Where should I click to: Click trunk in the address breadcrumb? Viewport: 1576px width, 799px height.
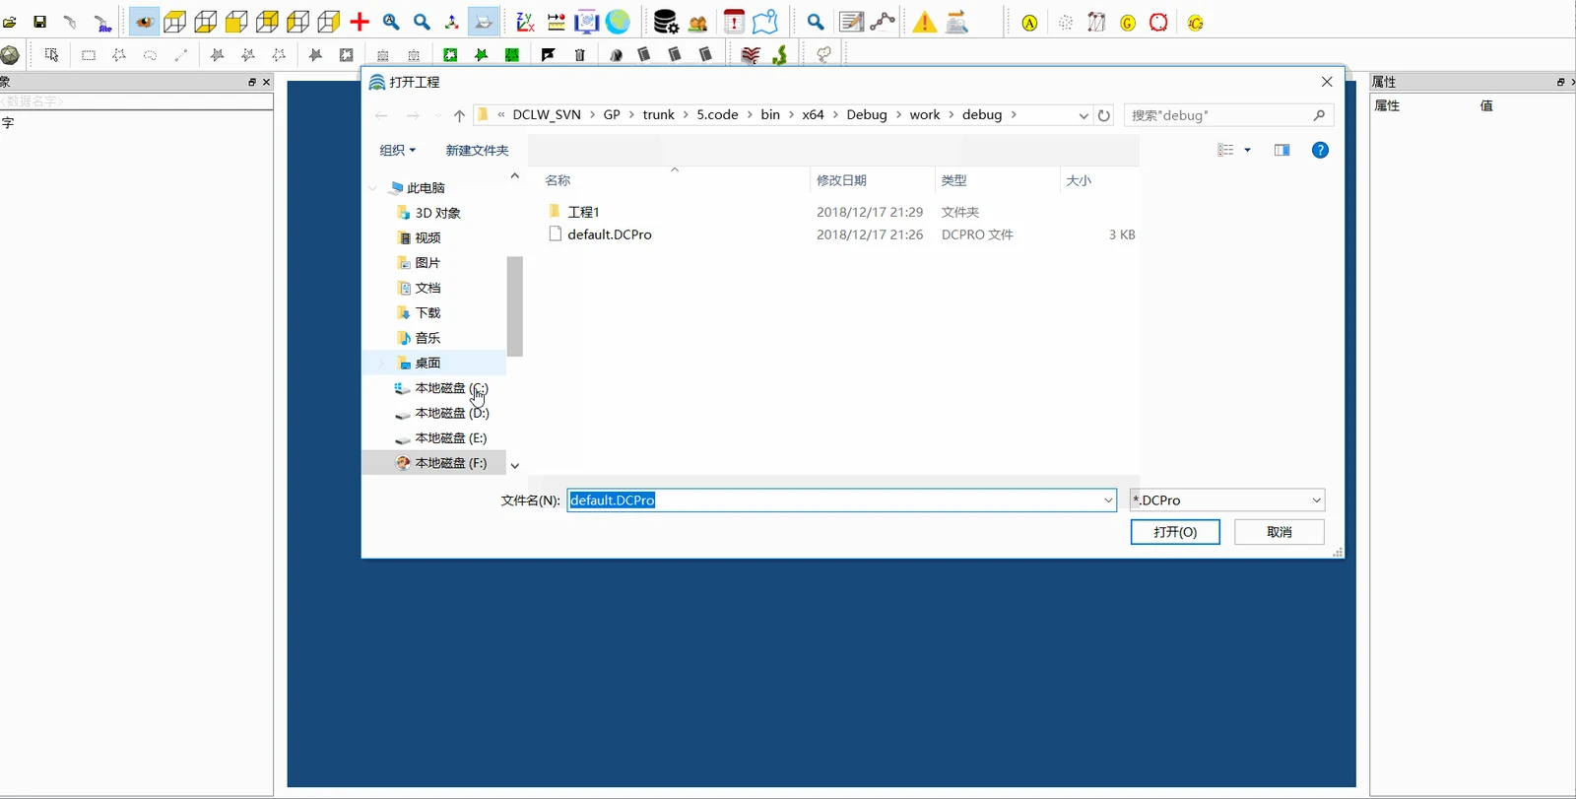coord(658,115)
